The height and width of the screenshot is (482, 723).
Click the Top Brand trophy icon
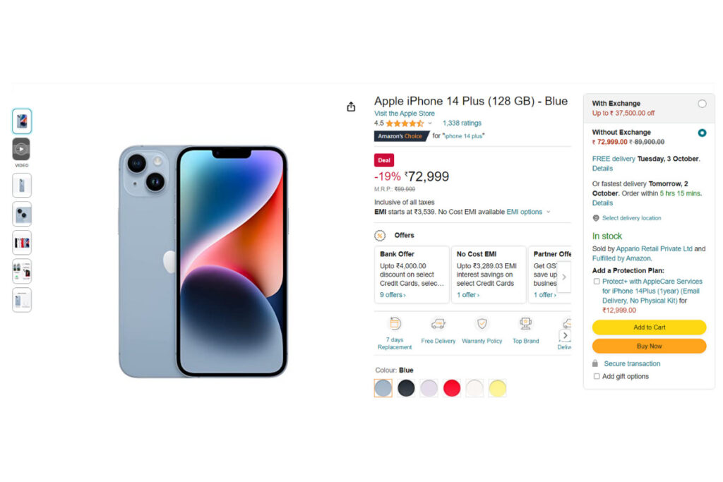coord(525,323)
